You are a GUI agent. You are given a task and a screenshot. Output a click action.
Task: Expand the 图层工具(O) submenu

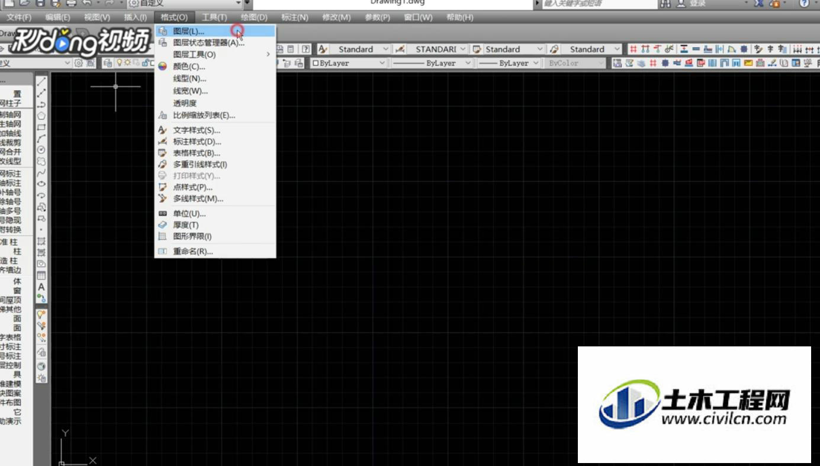tap(216, 54)
